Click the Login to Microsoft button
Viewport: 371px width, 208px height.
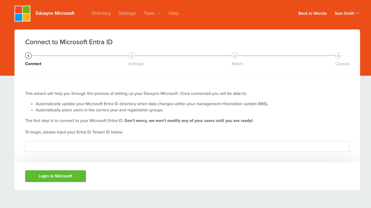pos(56,176)
